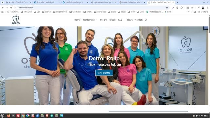Viewport: 210px width, 118px height.
Task: Expand the FAQ menu
Action: (121, 20)
